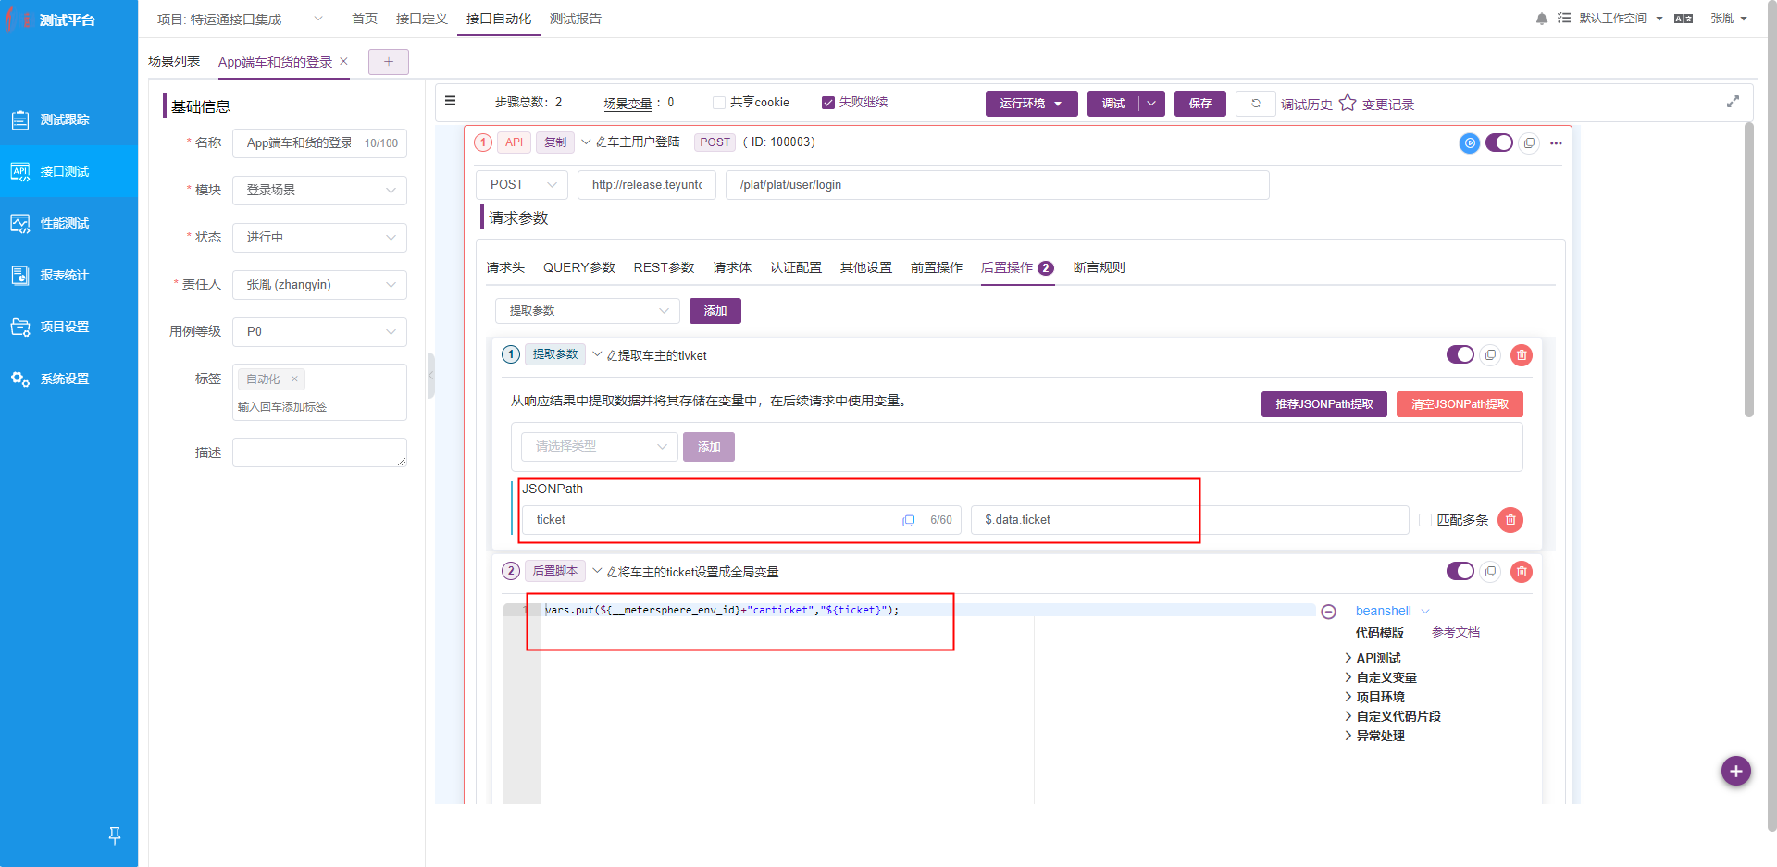Image resolution: width=1777 pixels, height=867 pixels.
Task: Open the 状态 进行中 dropdown
Action: (319, 238)
